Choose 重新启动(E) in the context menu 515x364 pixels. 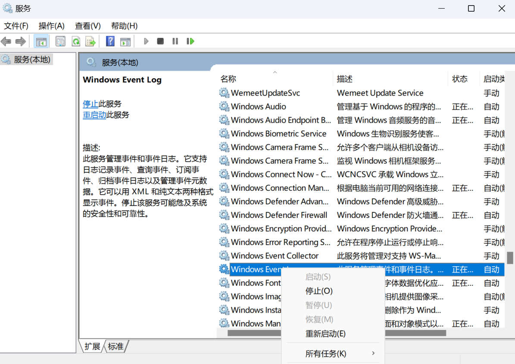pos(325,334)
